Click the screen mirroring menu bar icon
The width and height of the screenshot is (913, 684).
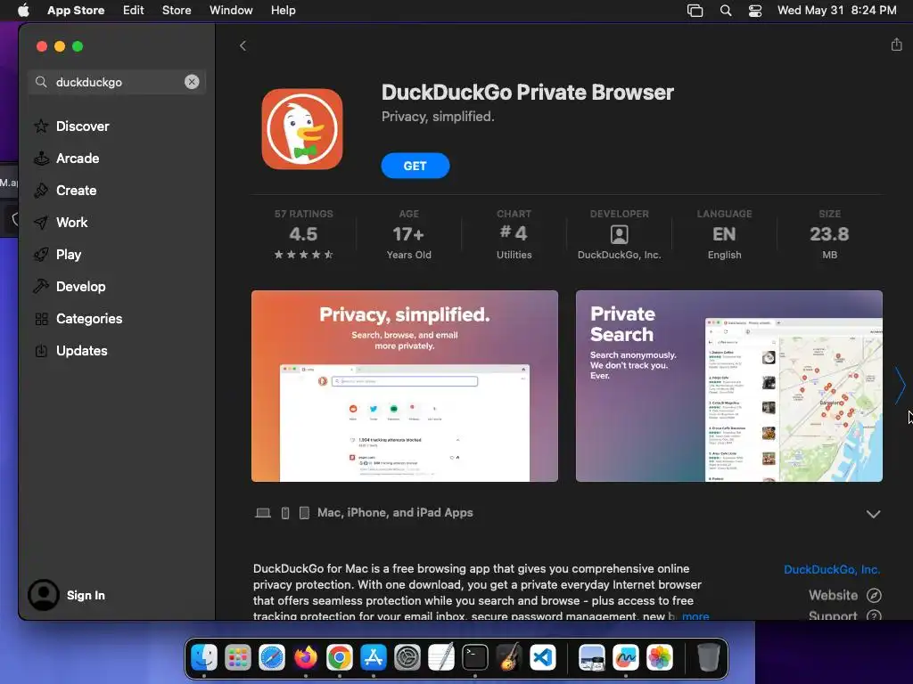pyautogui.click(x=695, y=11)
